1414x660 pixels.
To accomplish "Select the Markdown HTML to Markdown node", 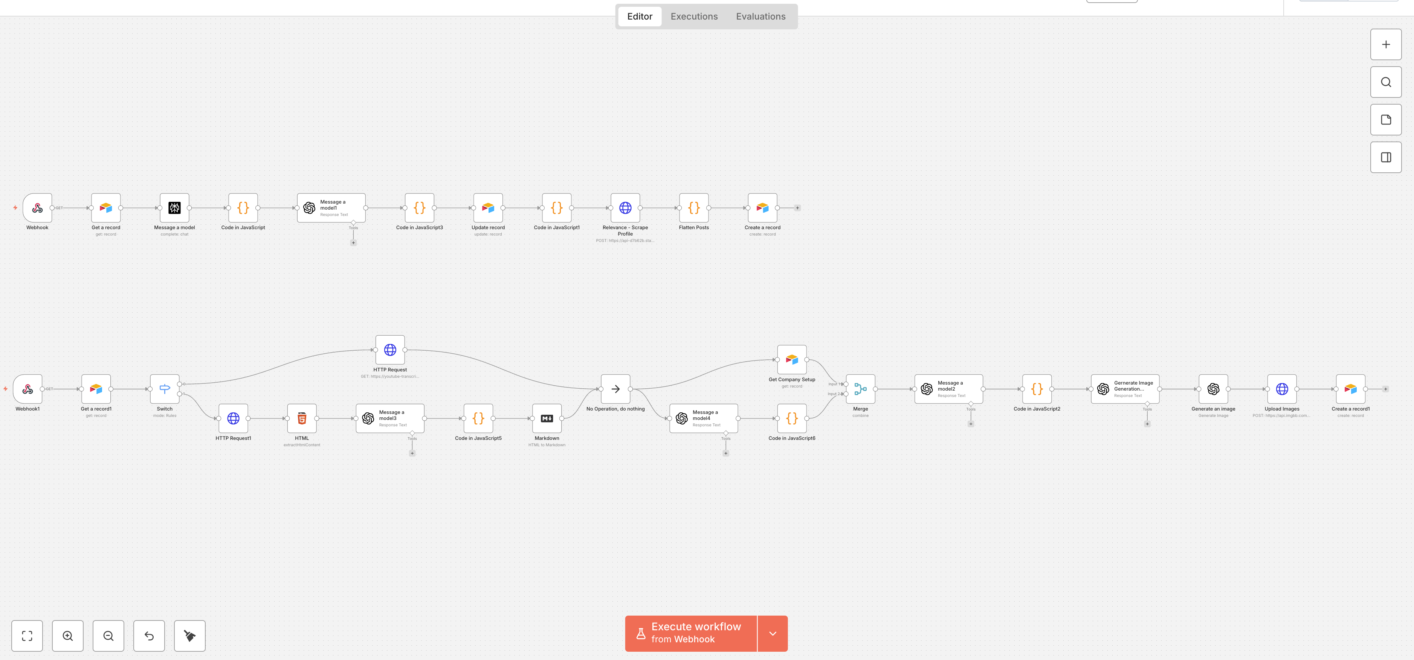I will click(546, 419).
